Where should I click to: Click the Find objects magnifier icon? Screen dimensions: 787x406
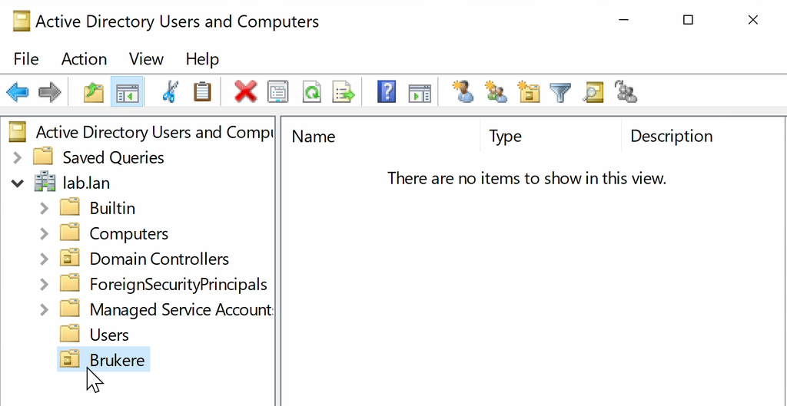point(593,93)
